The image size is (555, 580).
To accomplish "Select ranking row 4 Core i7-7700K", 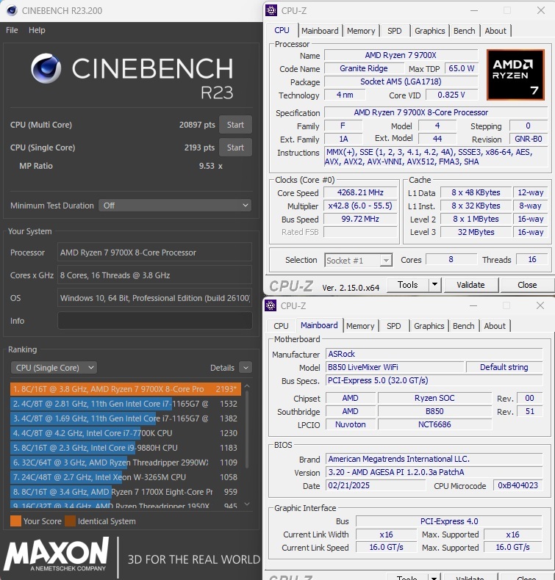I will pyautogui.click(x=126, y=433).
